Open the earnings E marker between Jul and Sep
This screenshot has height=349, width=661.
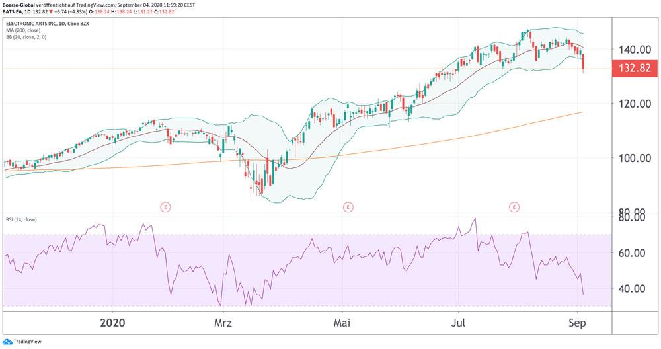point(514,207)
